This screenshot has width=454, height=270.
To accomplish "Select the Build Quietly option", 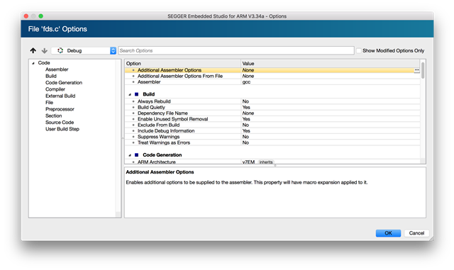I will 272,108.
